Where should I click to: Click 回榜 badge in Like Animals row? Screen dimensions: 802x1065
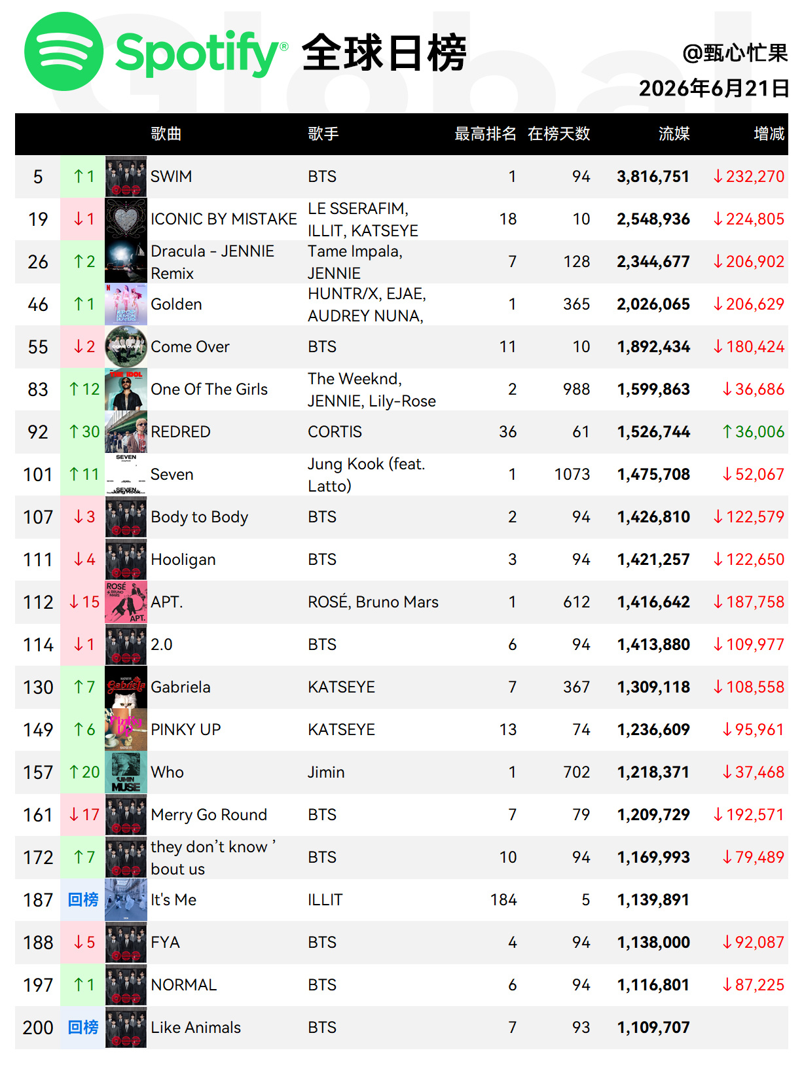(x=83, y=1028)
